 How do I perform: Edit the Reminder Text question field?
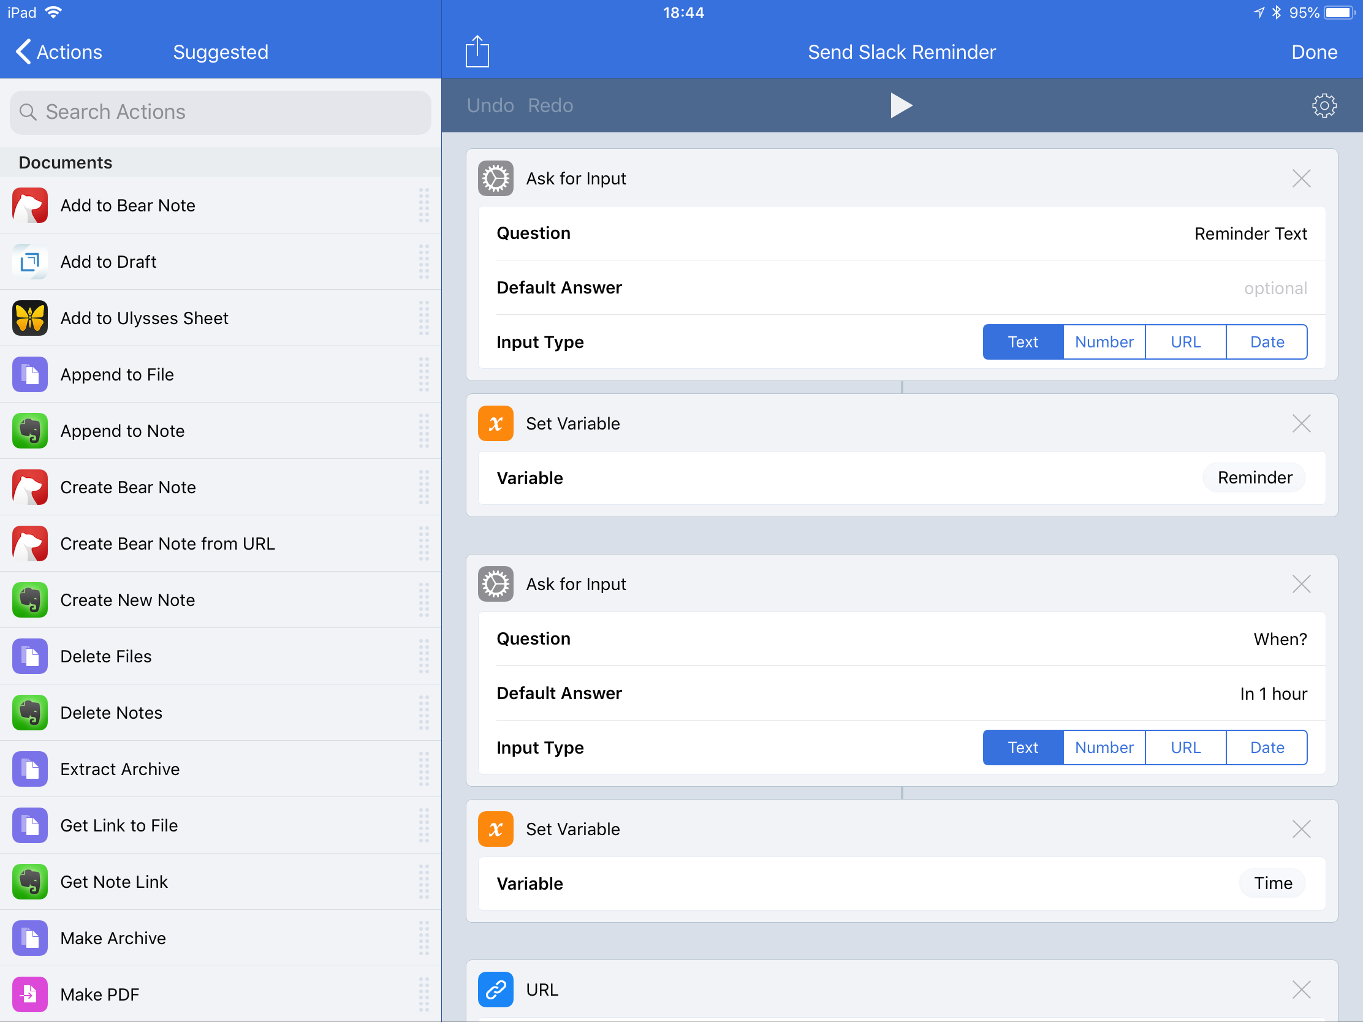[x=902, y=233]
